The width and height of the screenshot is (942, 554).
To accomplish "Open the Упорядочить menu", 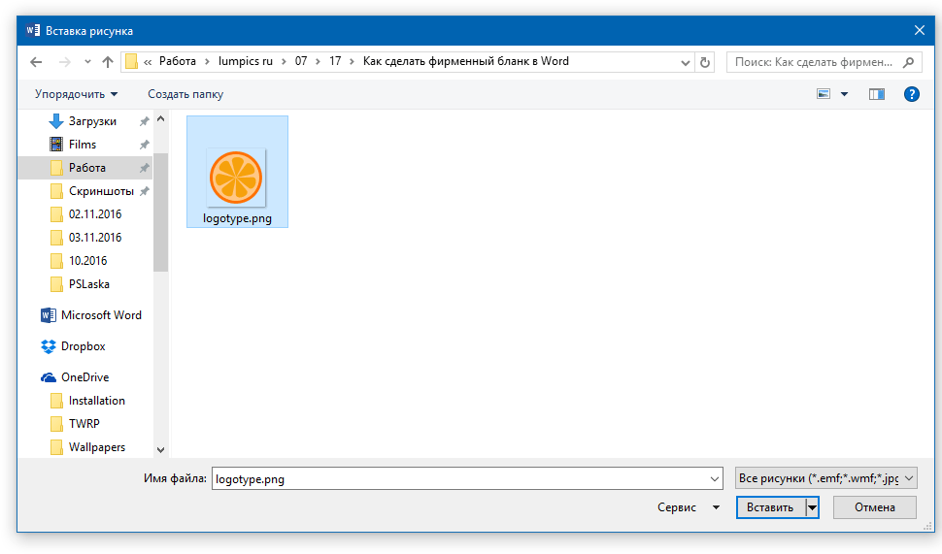I will [x=76, y=94].
